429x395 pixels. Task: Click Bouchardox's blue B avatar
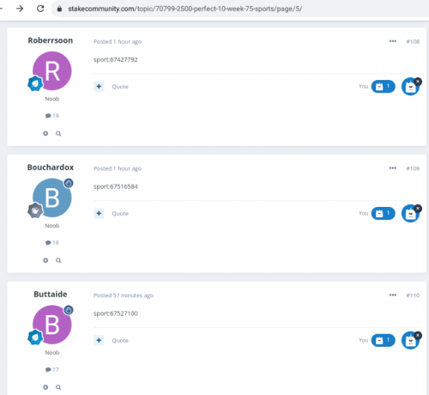[x=52, y=197]
